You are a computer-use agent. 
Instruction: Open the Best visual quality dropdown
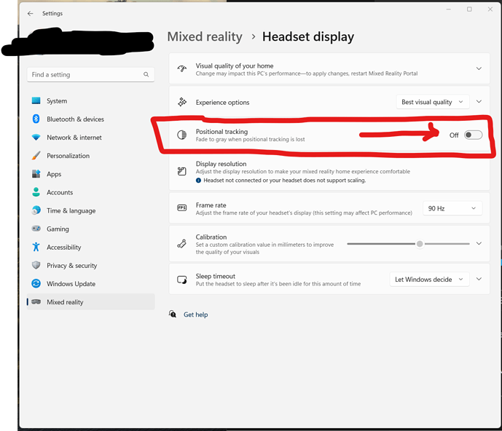point(431,103)
